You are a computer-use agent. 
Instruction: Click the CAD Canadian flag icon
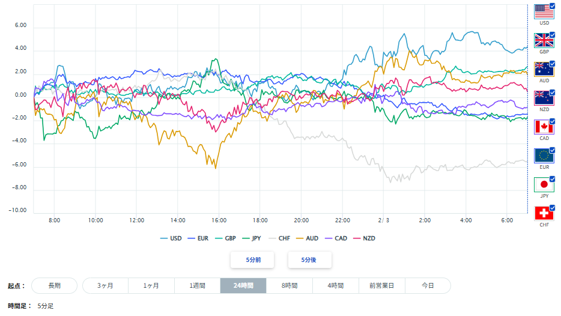(x=544, y=127)
